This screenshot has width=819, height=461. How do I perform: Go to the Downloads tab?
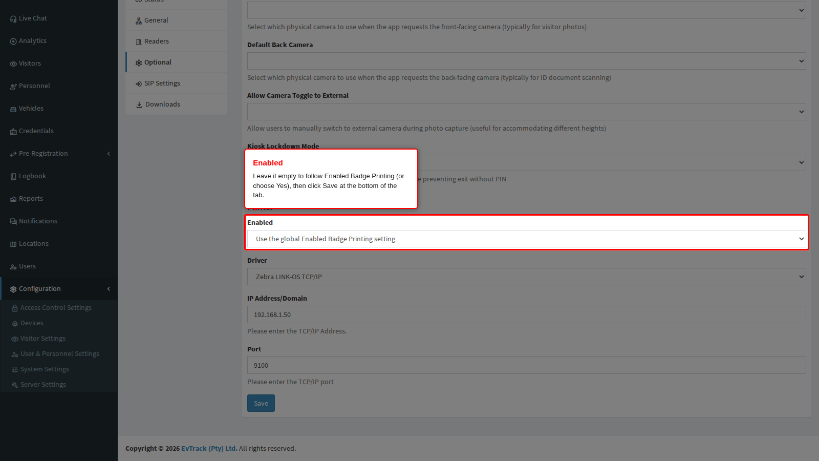[x=176, y=104]
